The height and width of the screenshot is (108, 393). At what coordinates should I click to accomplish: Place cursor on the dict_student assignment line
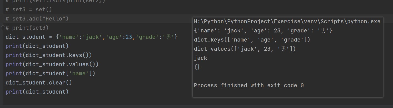91,37
